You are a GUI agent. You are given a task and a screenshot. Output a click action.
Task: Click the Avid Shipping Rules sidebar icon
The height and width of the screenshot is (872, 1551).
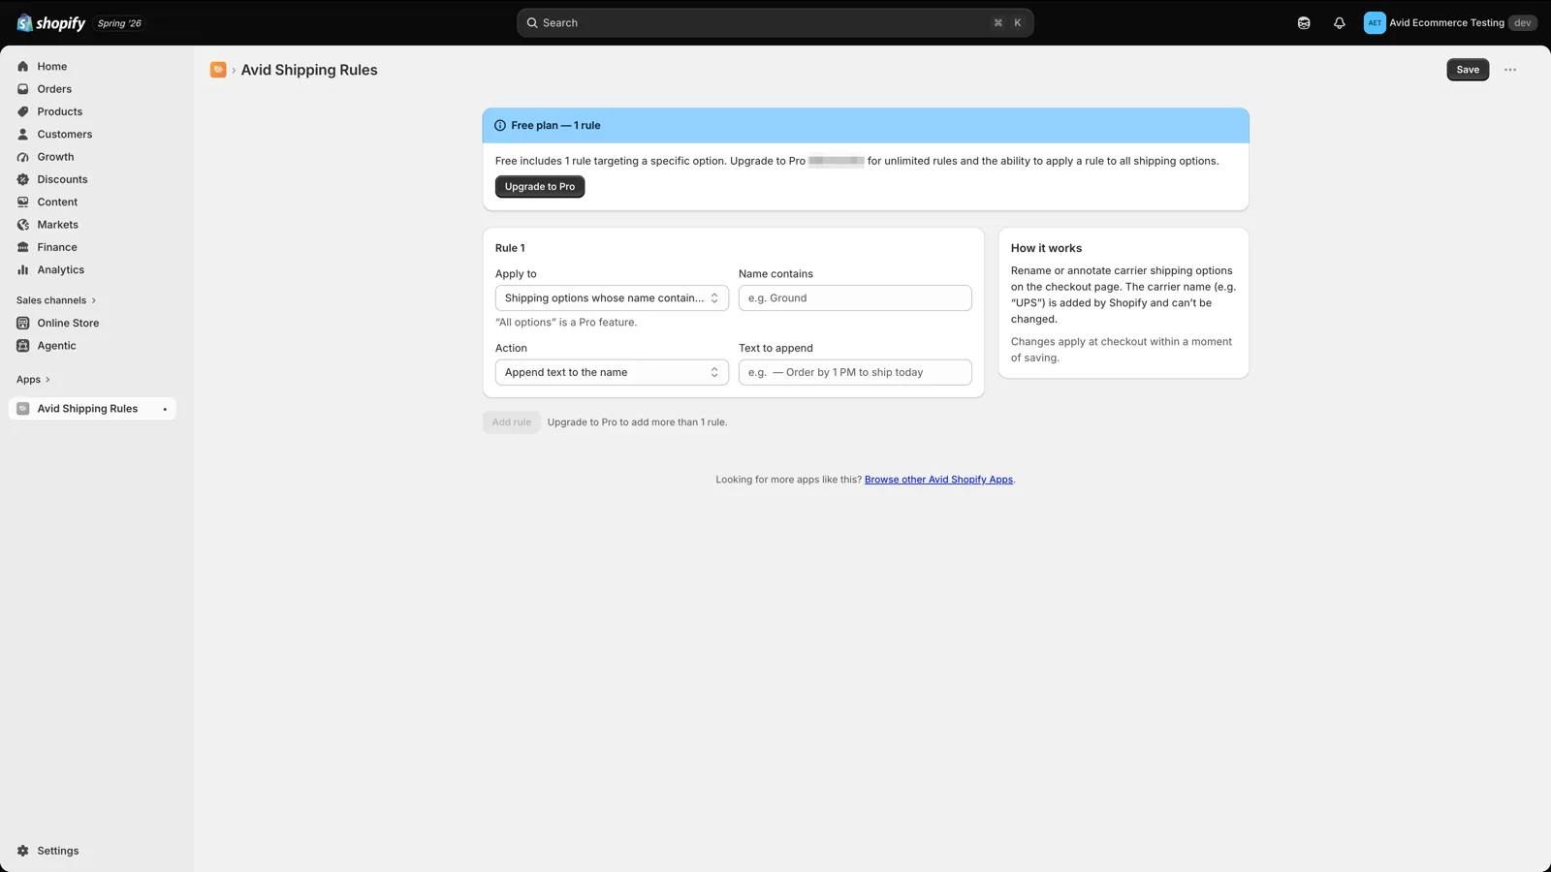(23, 409)
